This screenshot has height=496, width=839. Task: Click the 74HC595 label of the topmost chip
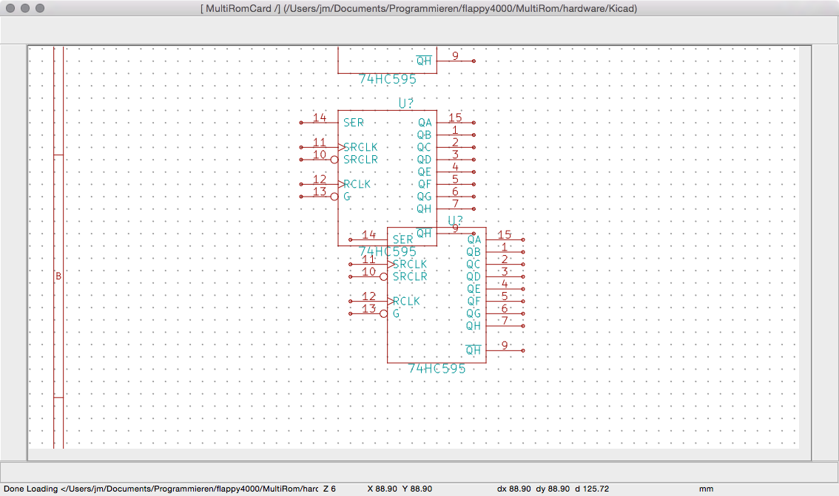tap(387, 80)
